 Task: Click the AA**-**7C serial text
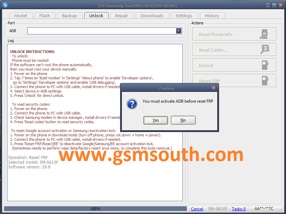(x=264, y=209)
